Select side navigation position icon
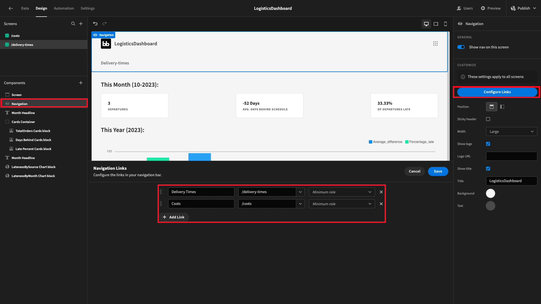The image size is (541, 304). 502,107
